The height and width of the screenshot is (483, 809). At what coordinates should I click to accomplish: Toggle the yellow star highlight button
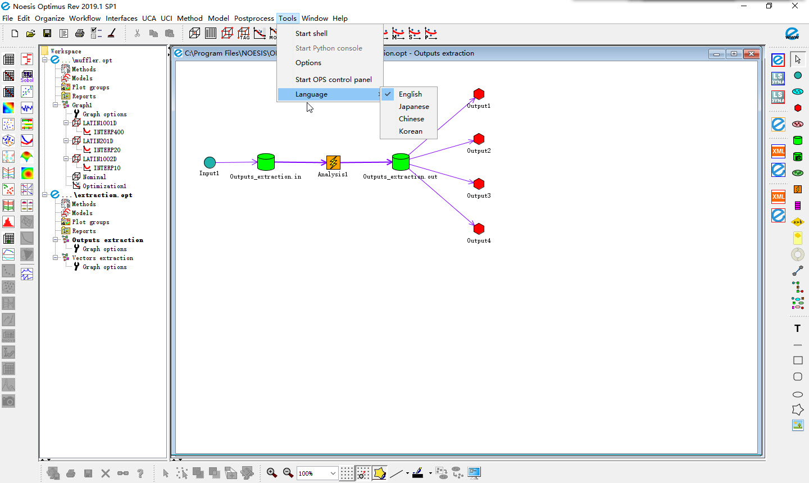(380, 473)
